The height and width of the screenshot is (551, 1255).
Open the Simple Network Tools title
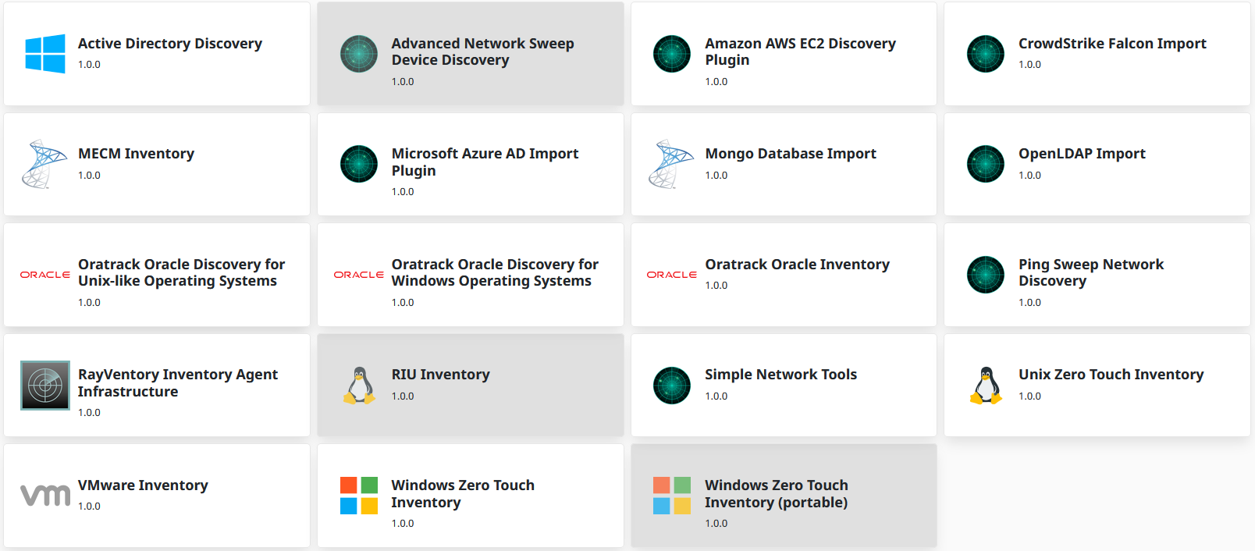click(780, 375)
